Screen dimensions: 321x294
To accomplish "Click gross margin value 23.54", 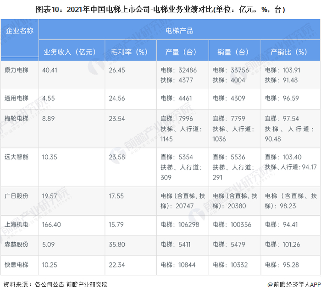I will 116,119.
